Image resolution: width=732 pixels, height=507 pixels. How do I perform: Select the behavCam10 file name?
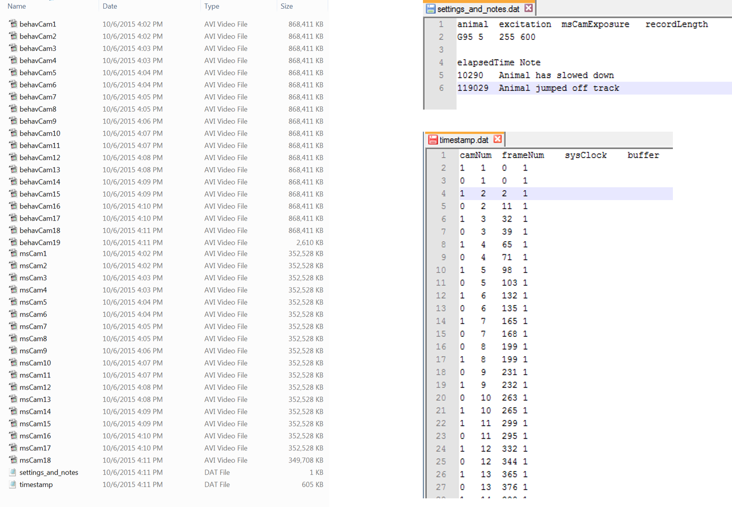(40, 133)
